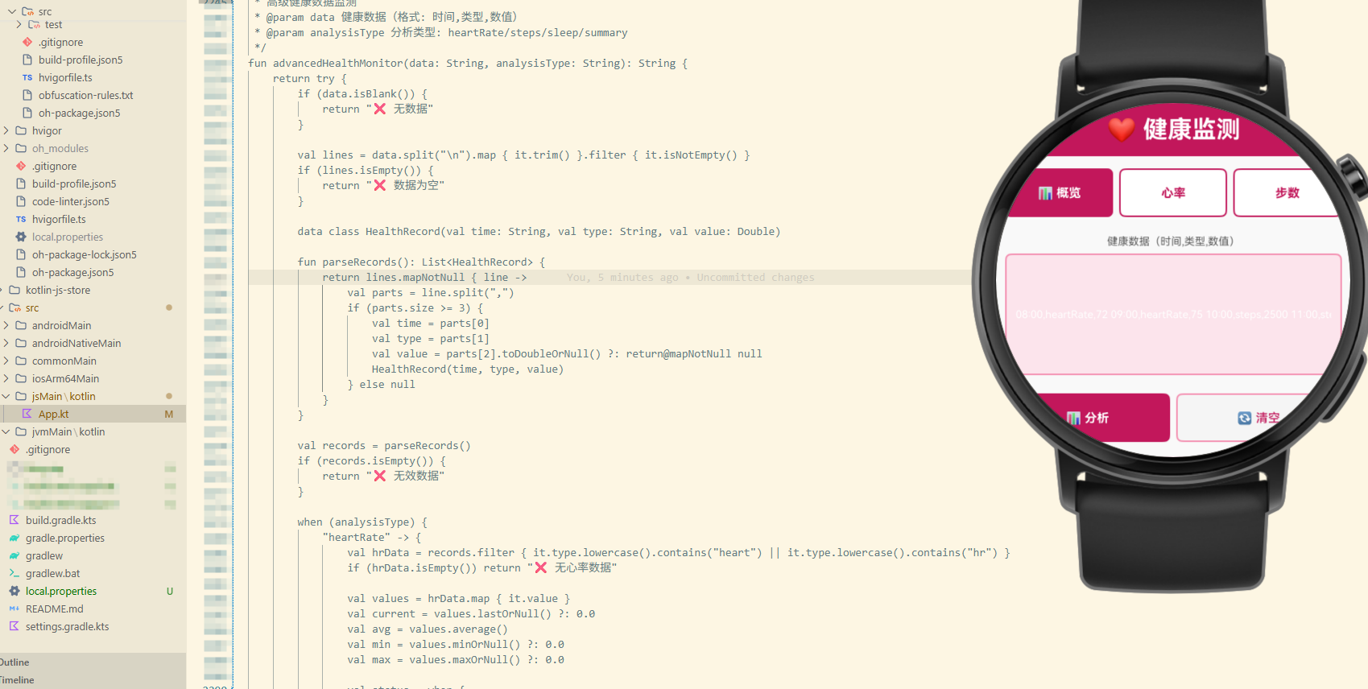The width and height of the screenshot is (1368, 689).
Task: Click the file icon of oh-package-lock.json5
Action: click(21, 255)
